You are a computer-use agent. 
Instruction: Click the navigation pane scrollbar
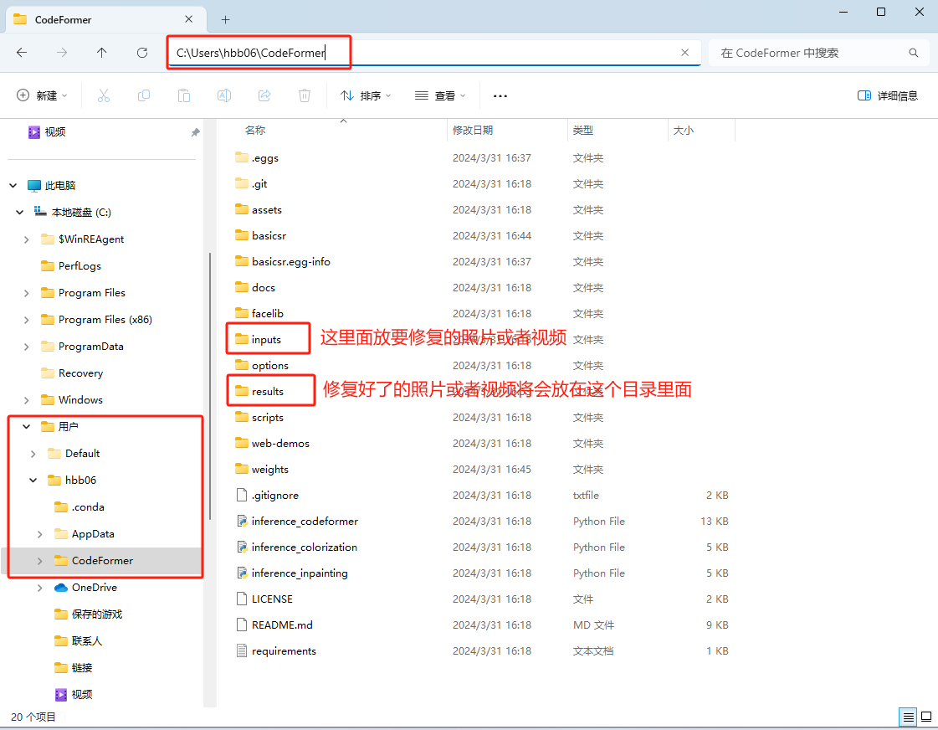209,386
